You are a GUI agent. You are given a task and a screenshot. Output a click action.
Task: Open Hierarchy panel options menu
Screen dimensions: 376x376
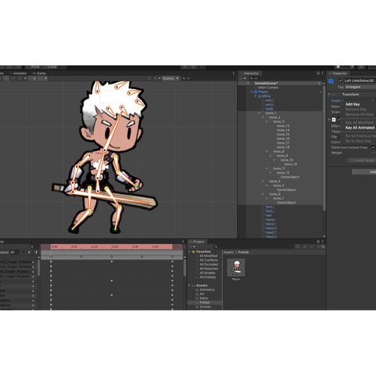pyautogui.click(x=323, y=73)
